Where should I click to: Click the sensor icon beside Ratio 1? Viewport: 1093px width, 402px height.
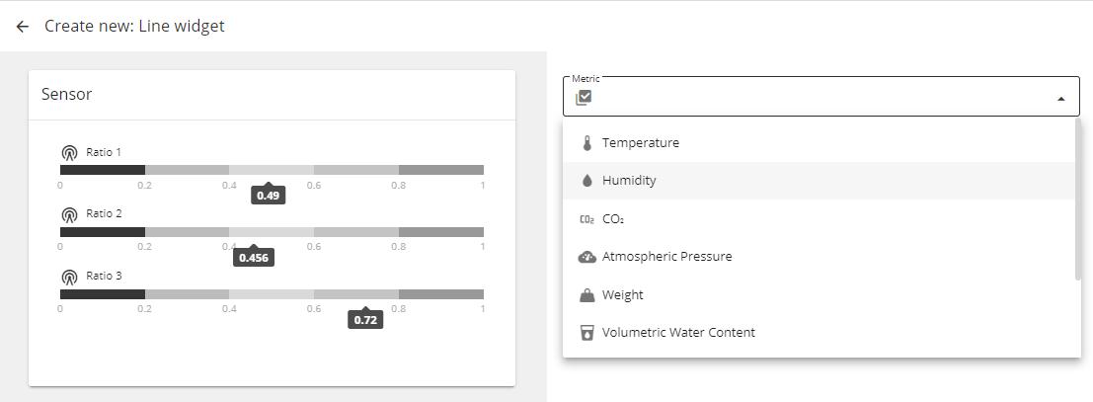[x=69, y=153]
